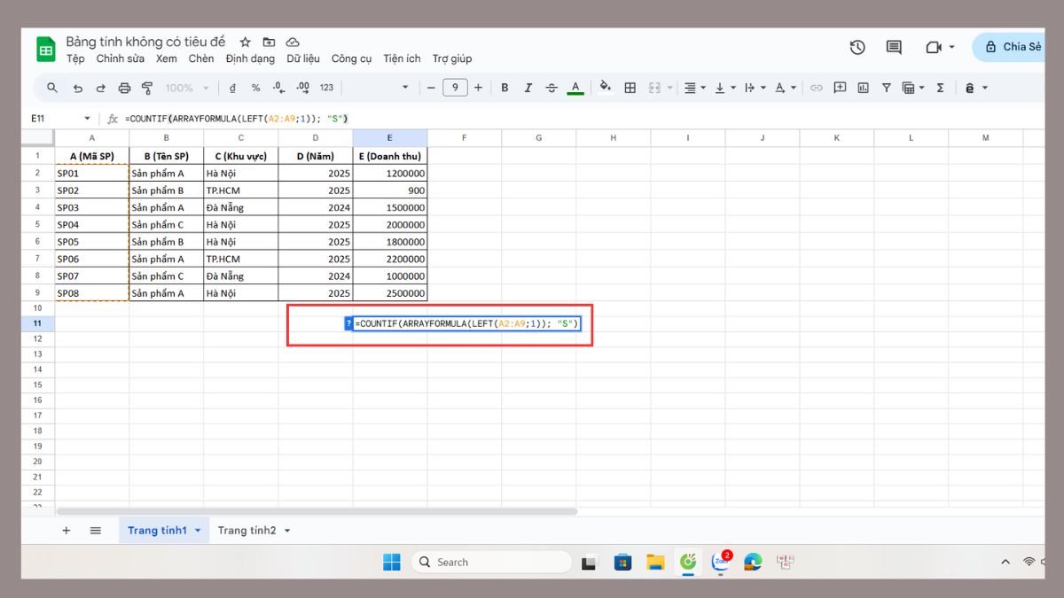Click the Insert link icon
The width and height of the screenshot is (1064, 598).
[816, 87]
